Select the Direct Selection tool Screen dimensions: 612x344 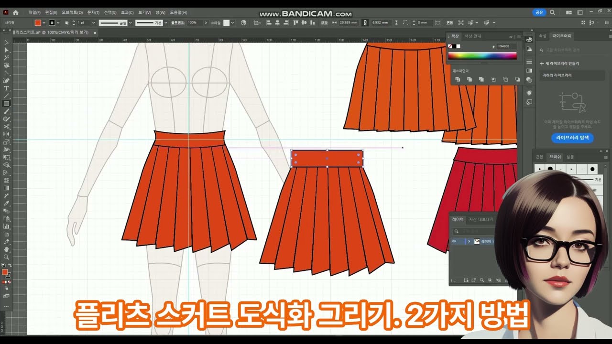(x=7, y=50)
